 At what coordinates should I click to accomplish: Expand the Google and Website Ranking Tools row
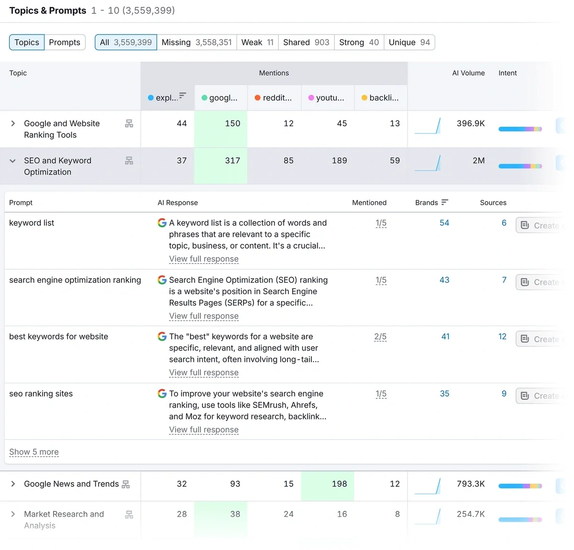(x=13, y=123)
